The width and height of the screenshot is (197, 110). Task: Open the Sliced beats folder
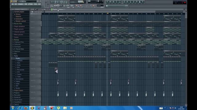(18, 100)
